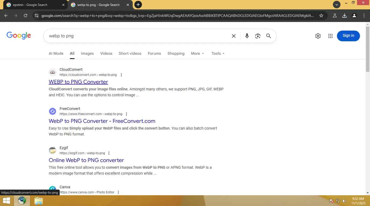Click the Google logo

(19, 36)
